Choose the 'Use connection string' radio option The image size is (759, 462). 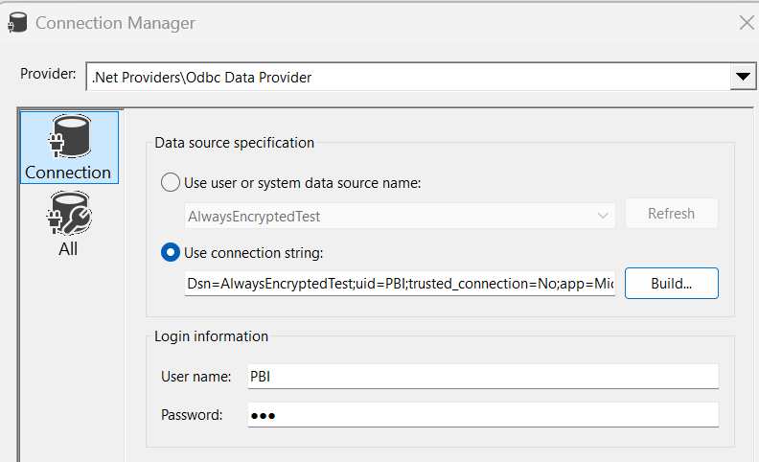(171, 252)
